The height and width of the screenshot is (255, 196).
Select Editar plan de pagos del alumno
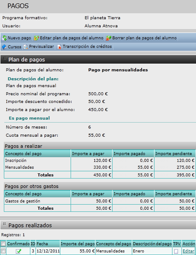coord(71,38)
